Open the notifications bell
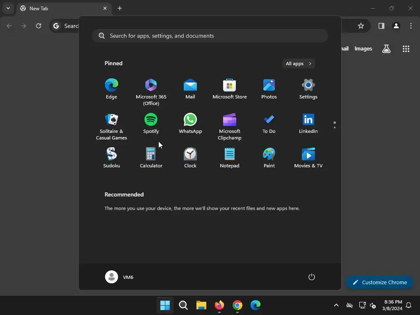The image size is (420, 315). click(409, 305)
